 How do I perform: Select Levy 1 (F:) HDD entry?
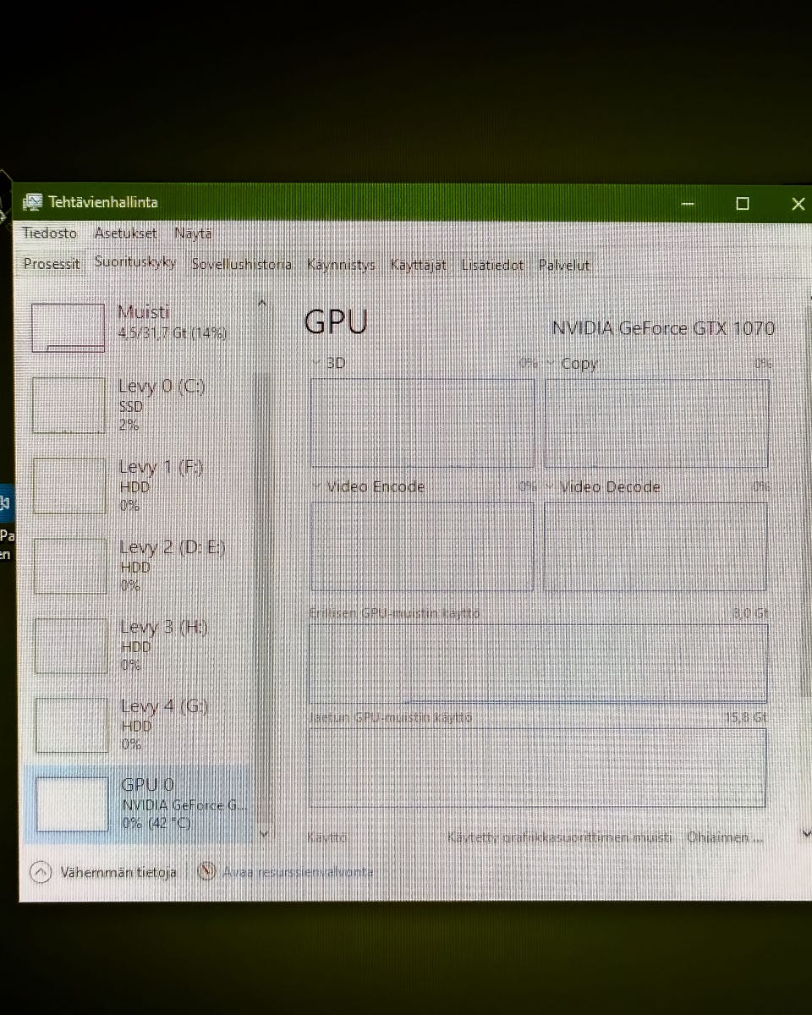point(140,486)
